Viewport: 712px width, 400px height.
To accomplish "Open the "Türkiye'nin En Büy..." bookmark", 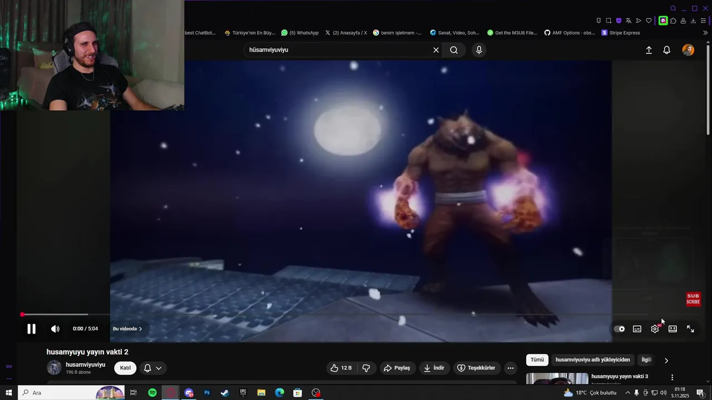I will 250,33.
